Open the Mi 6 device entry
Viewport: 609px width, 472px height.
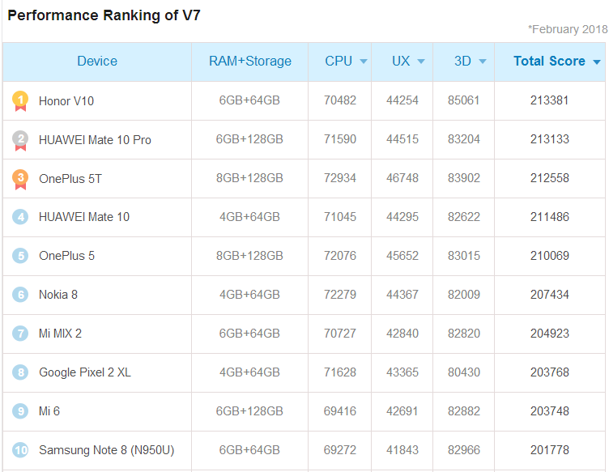point(49,411)
